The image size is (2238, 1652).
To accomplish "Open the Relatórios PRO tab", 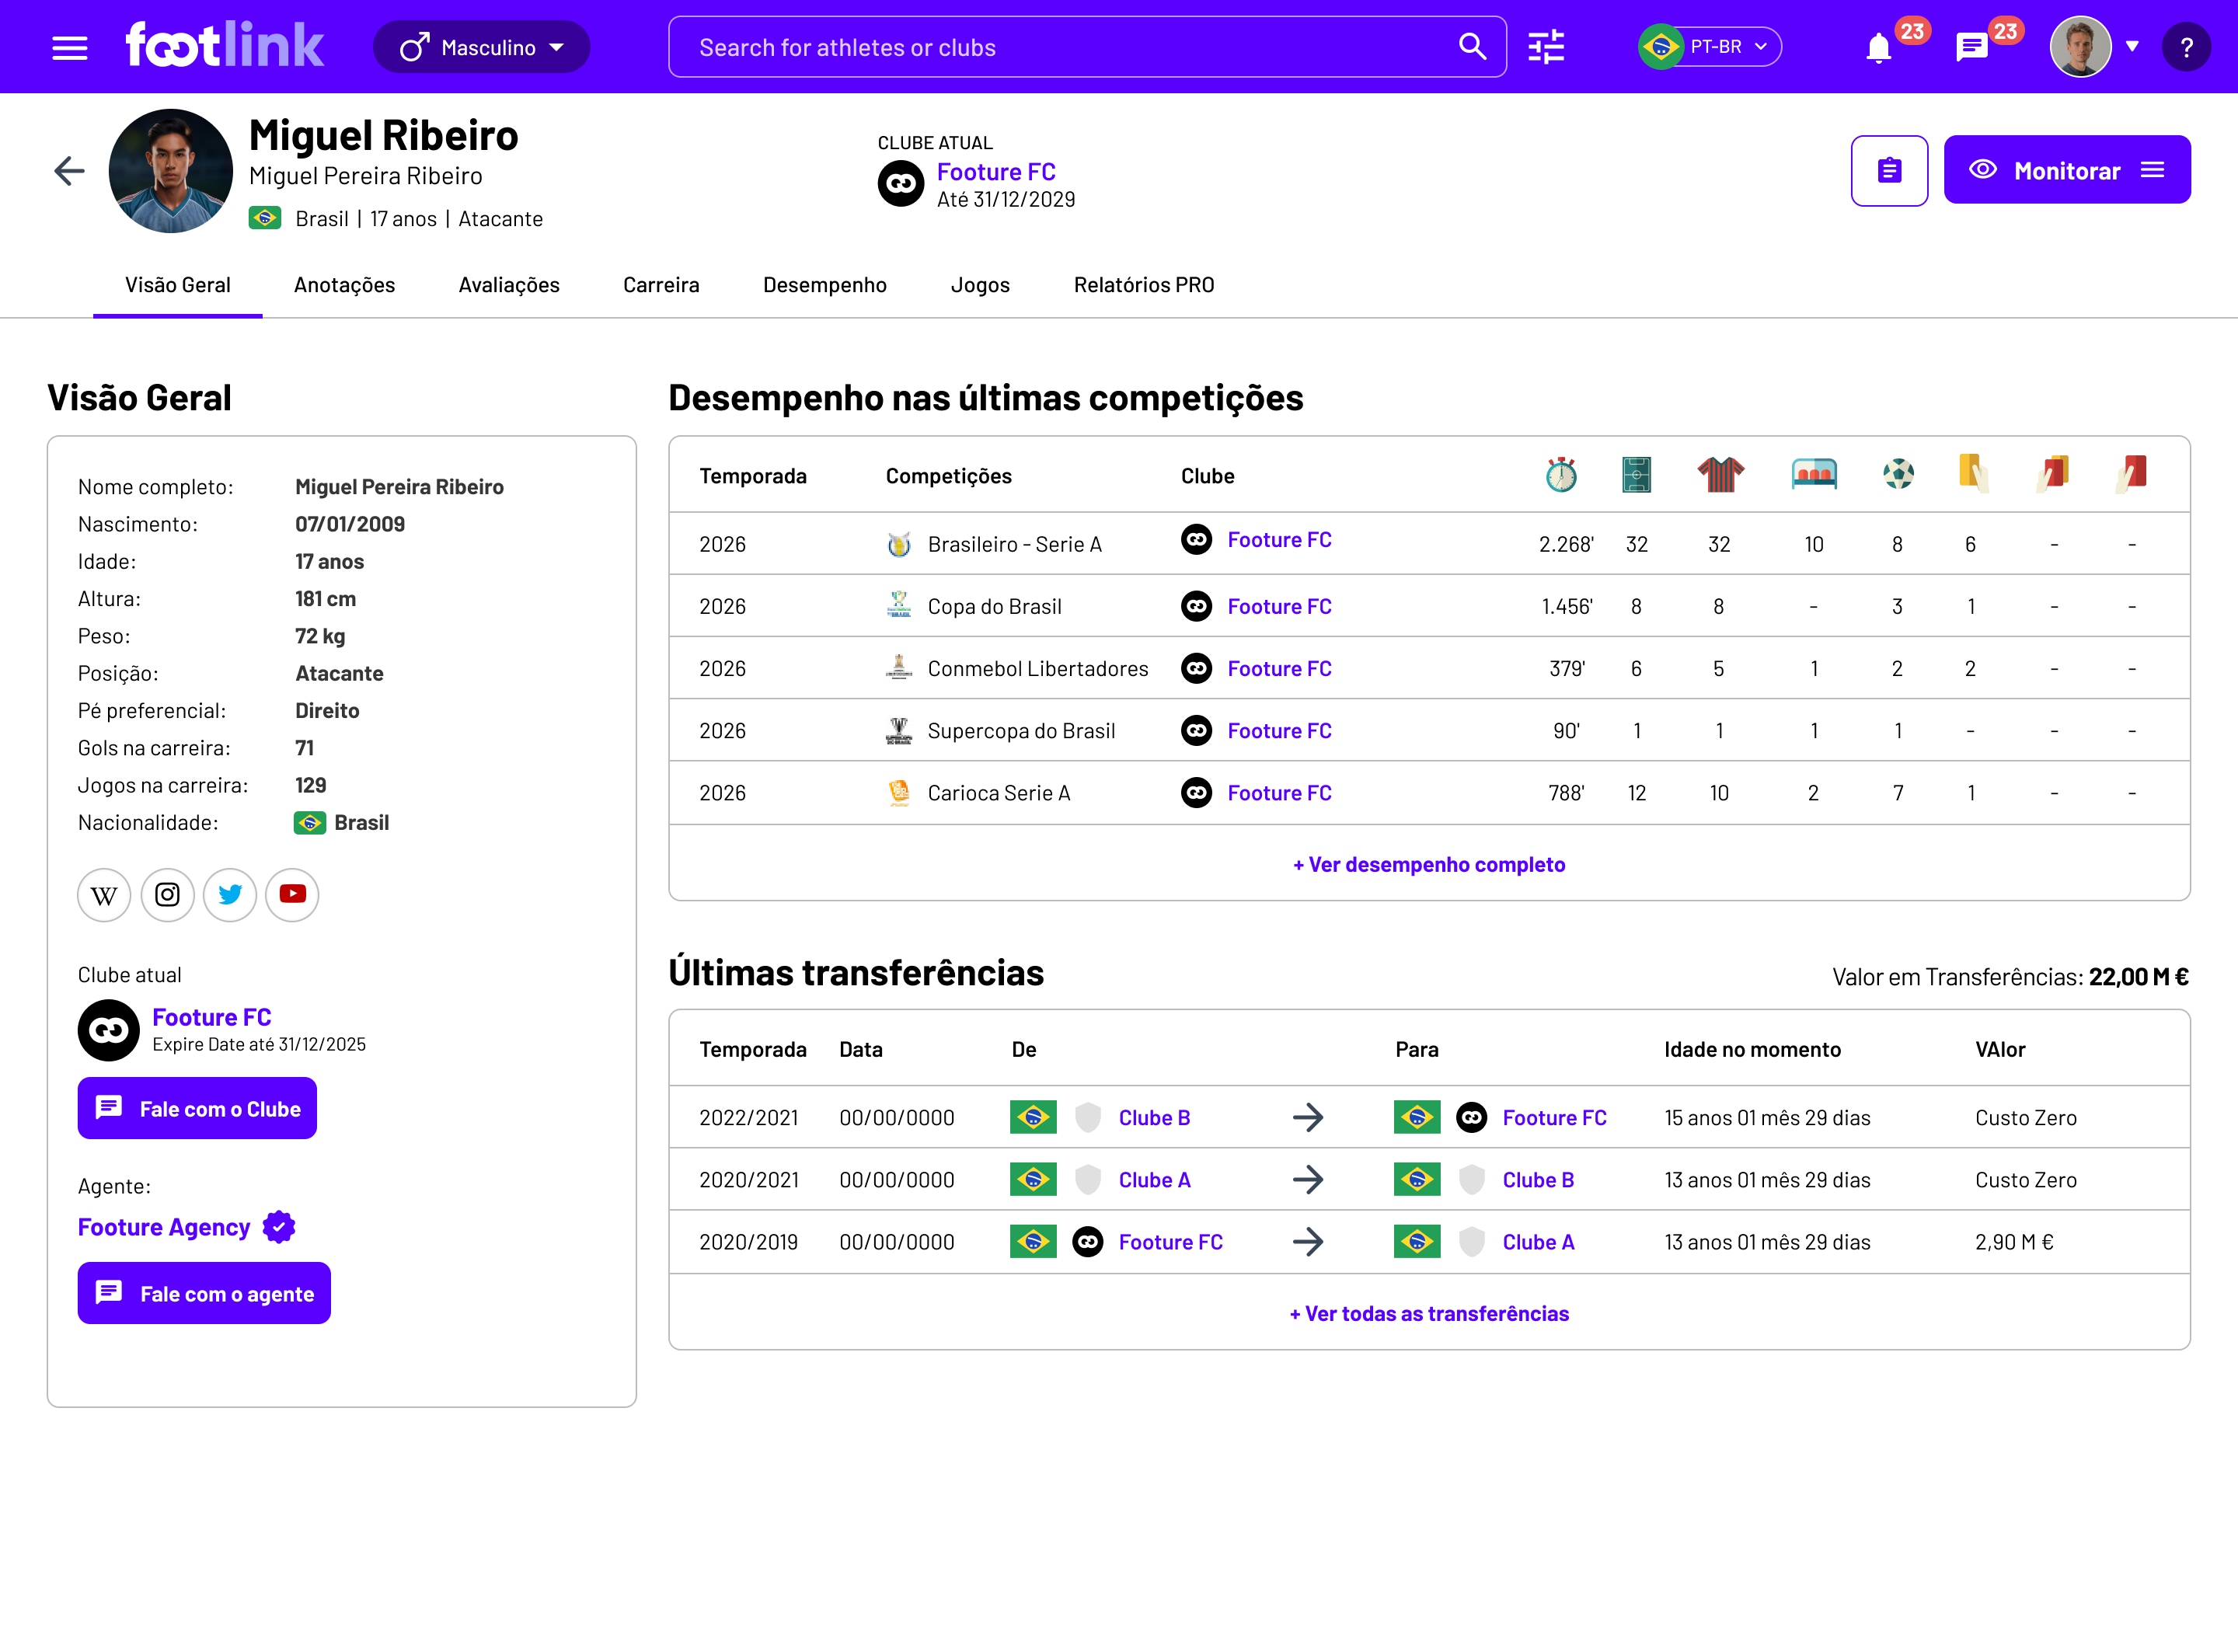I will (1143, 284).
